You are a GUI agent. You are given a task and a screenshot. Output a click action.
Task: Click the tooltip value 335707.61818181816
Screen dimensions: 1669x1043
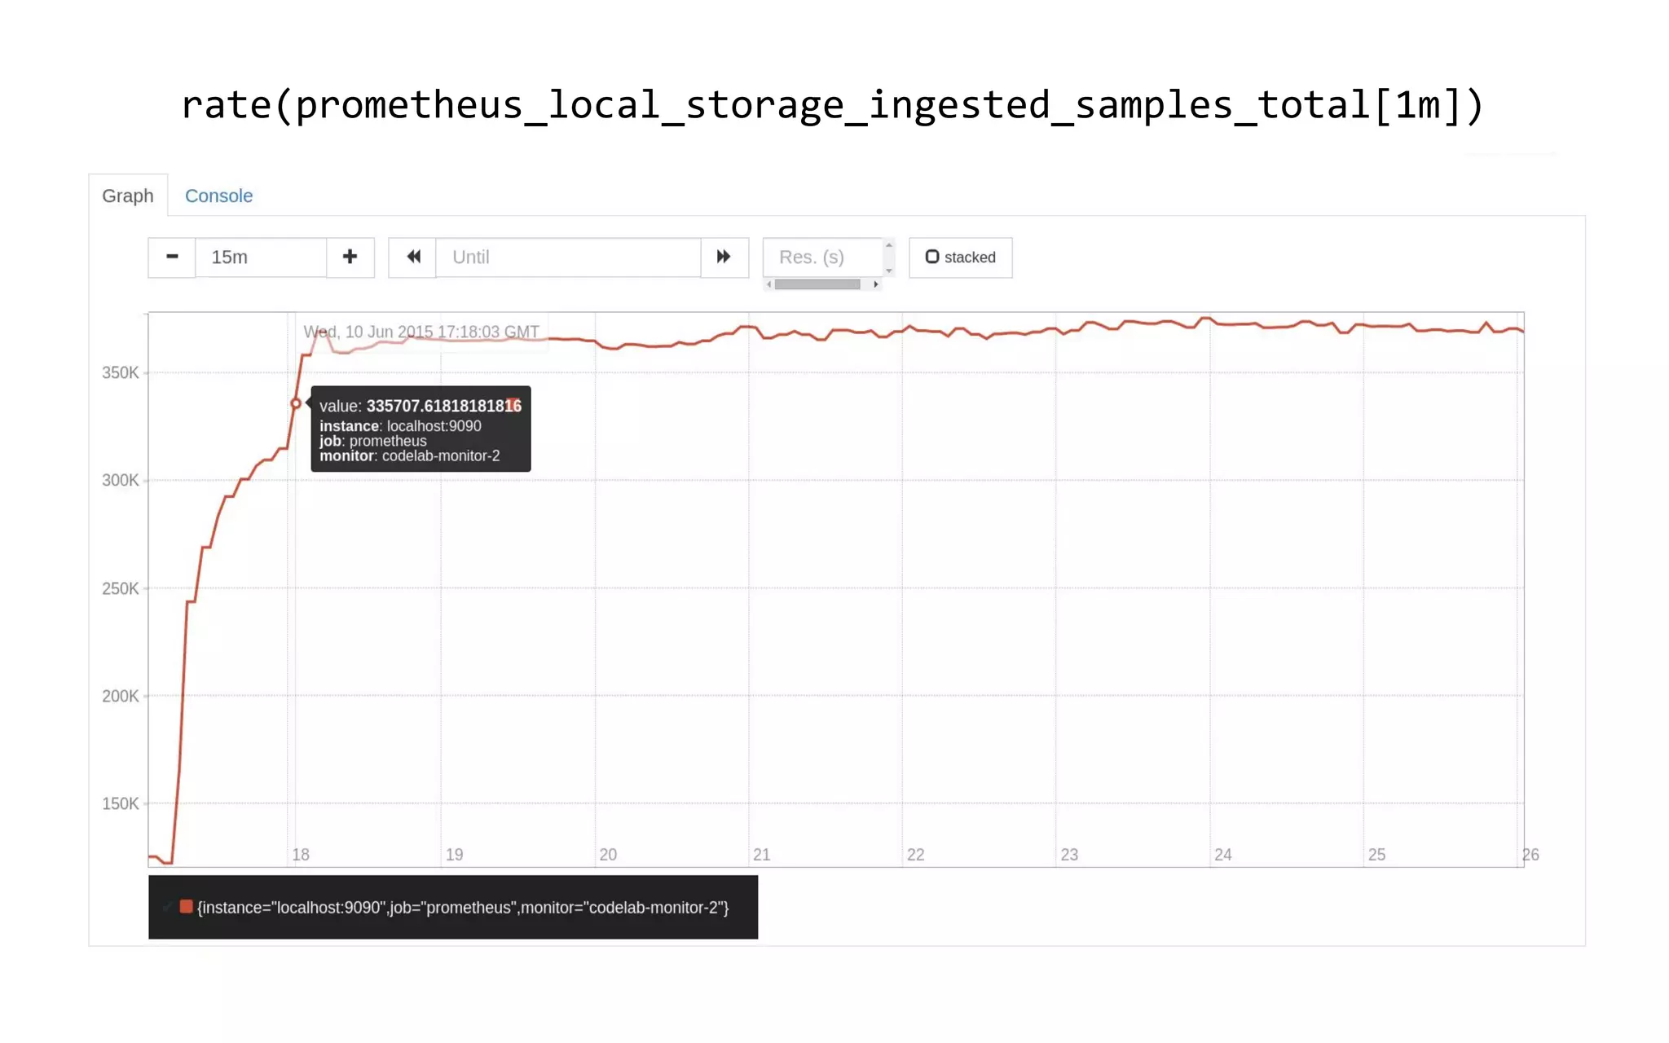click(444, 406)
